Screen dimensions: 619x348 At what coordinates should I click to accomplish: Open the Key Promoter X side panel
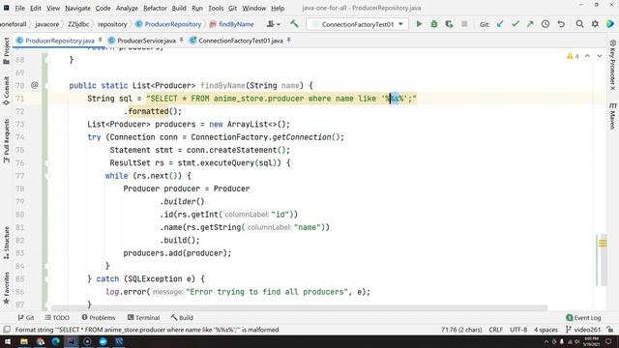[x=612, y=65]
